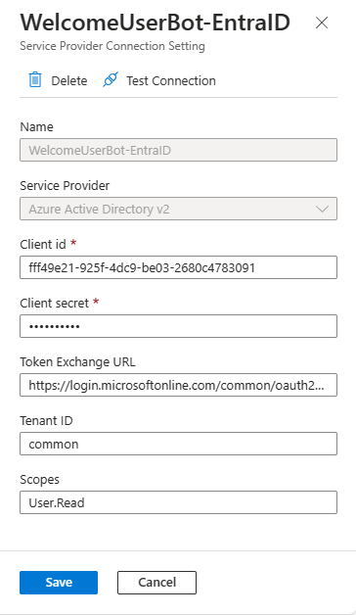Save the connection setting
356x615 pixels.
point(59,583)
